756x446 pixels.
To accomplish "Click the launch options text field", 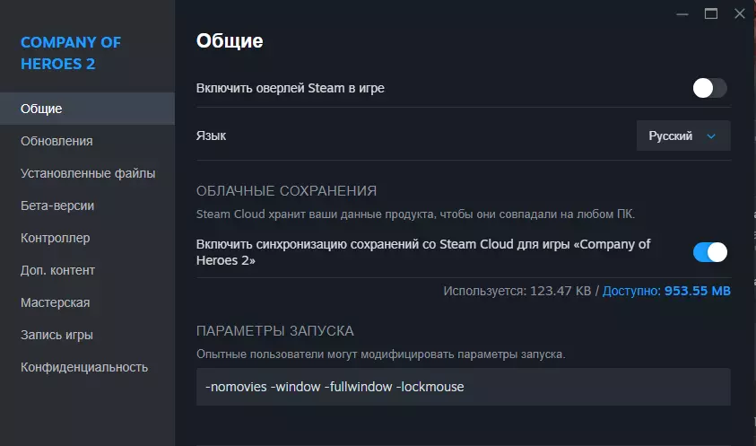I will (463, 388).
